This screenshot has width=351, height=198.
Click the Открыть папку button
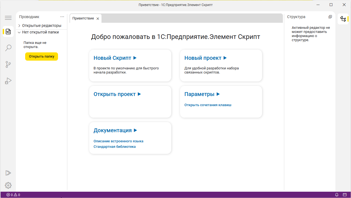tap(42, 56)
